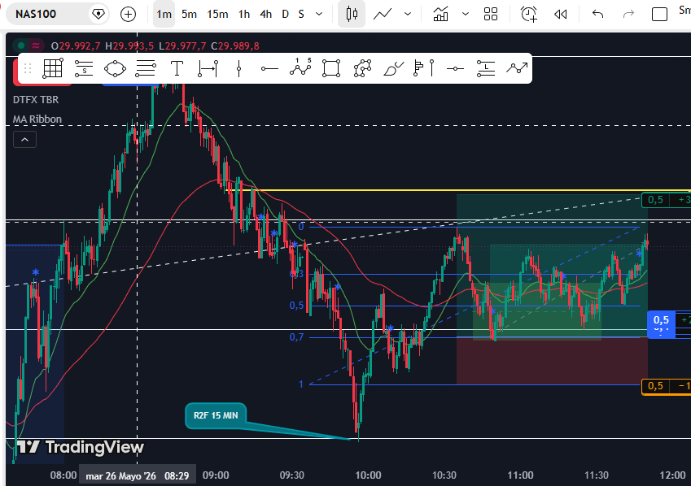Select the MA Ribbon indicator label
The height and width of the screenshot is (486, 691).
[37, 119]
